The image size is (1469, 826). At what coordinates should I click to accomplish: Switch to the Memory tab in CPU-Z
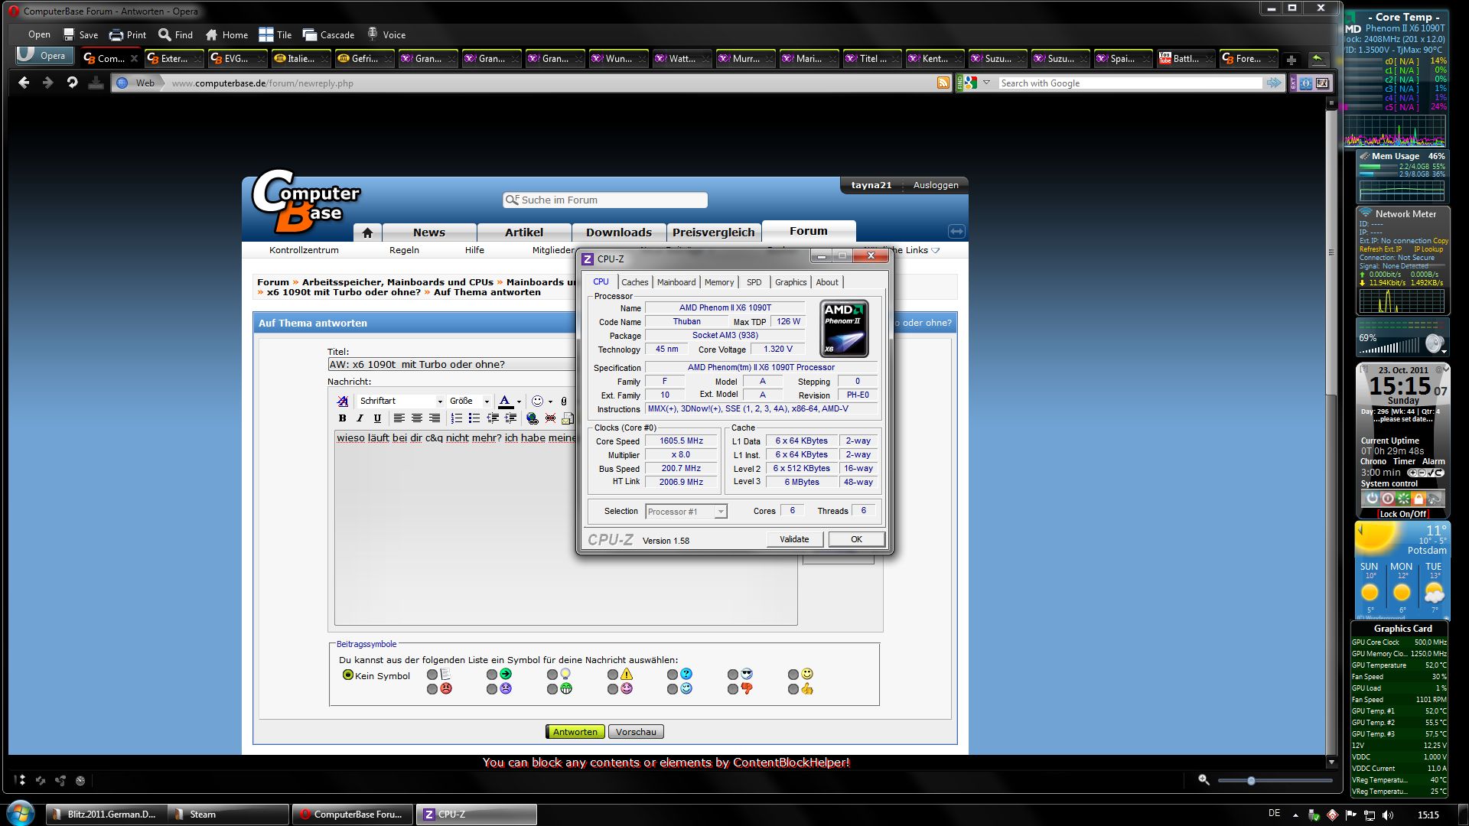pos(718,282)
